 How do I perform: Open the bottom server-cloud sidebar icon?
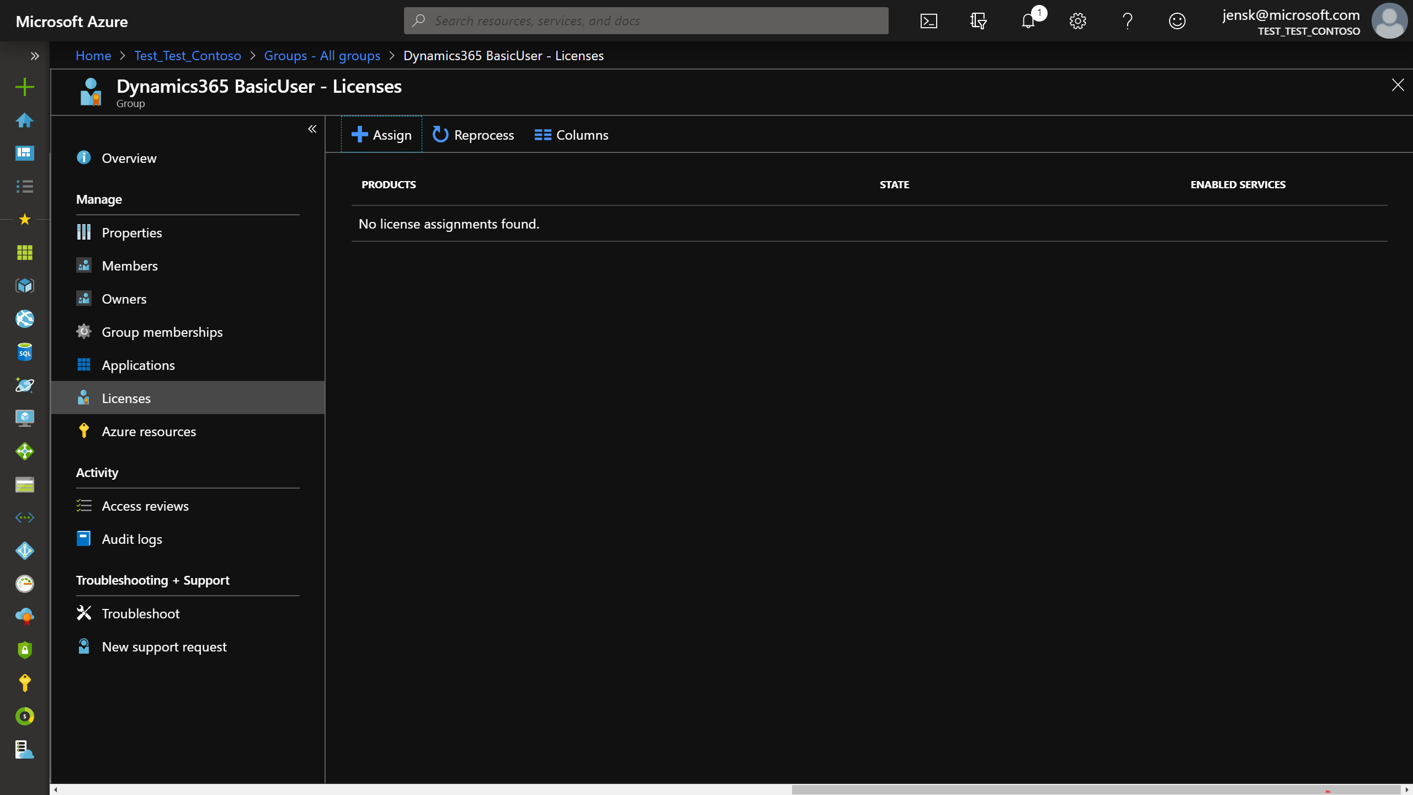(24, 749)
